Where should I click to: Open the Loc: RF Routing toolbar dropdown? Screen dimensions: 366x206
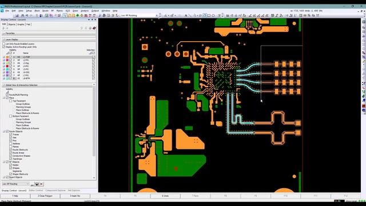[157, 15]
